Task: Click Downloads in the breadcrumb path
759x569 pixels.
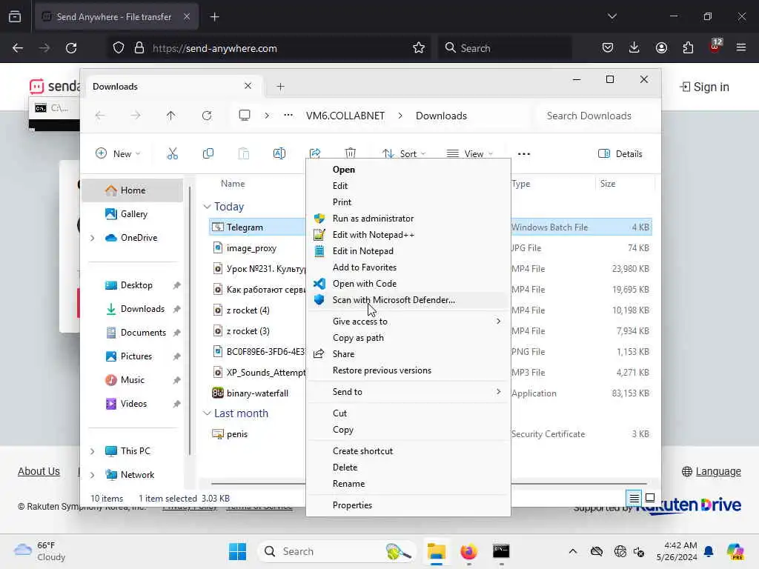Action: pyautogui.click(x=441, y=116)
